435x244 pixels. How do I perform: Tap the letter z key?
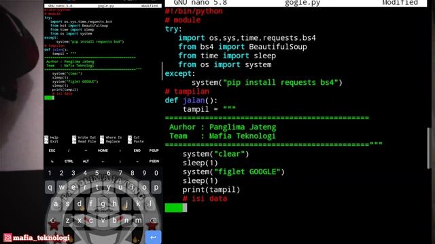(67, 221)
